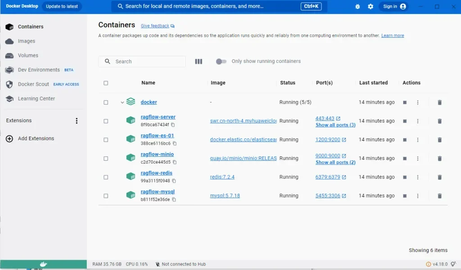The height and width of the screenshot is (270, 461).
Task: Check the ragflow-minio row checkbox
Action: 106,159
